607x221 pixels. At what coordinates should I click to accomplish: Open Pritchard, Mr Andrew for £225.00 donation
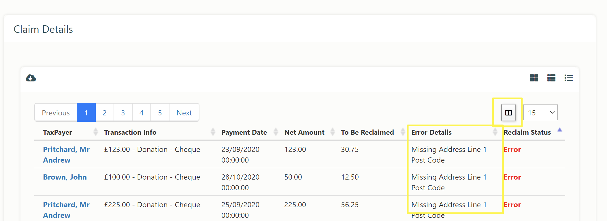pos(66,210)
